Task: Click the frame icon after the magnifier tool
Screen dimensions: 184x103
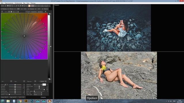Action: point(20,6)
